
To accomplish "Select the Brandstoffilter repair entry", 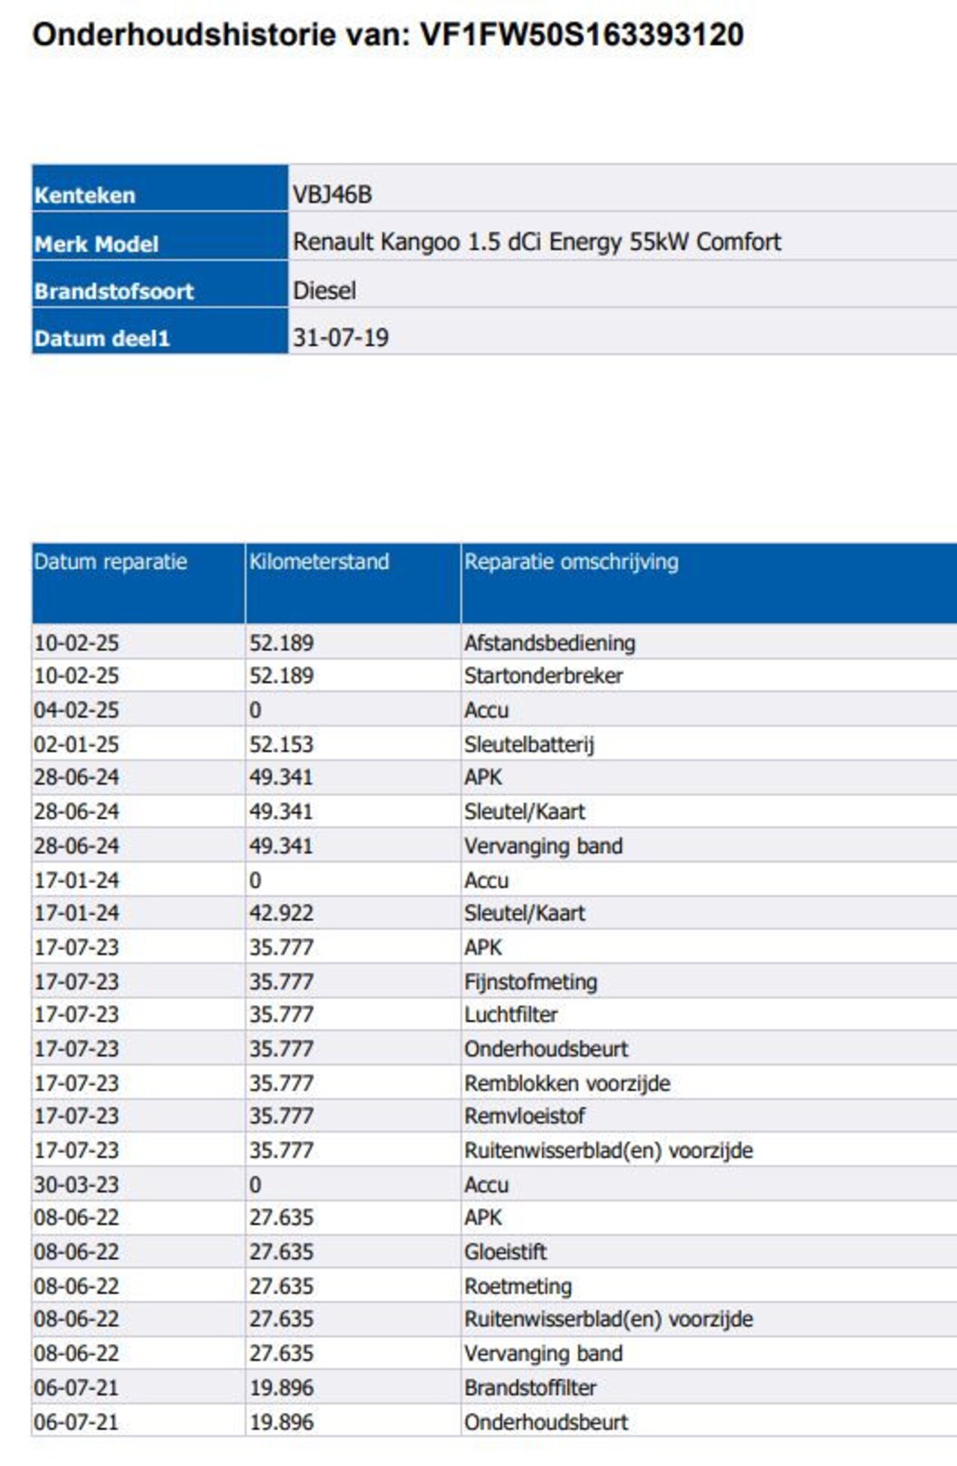I will [x=530, y=1388].
